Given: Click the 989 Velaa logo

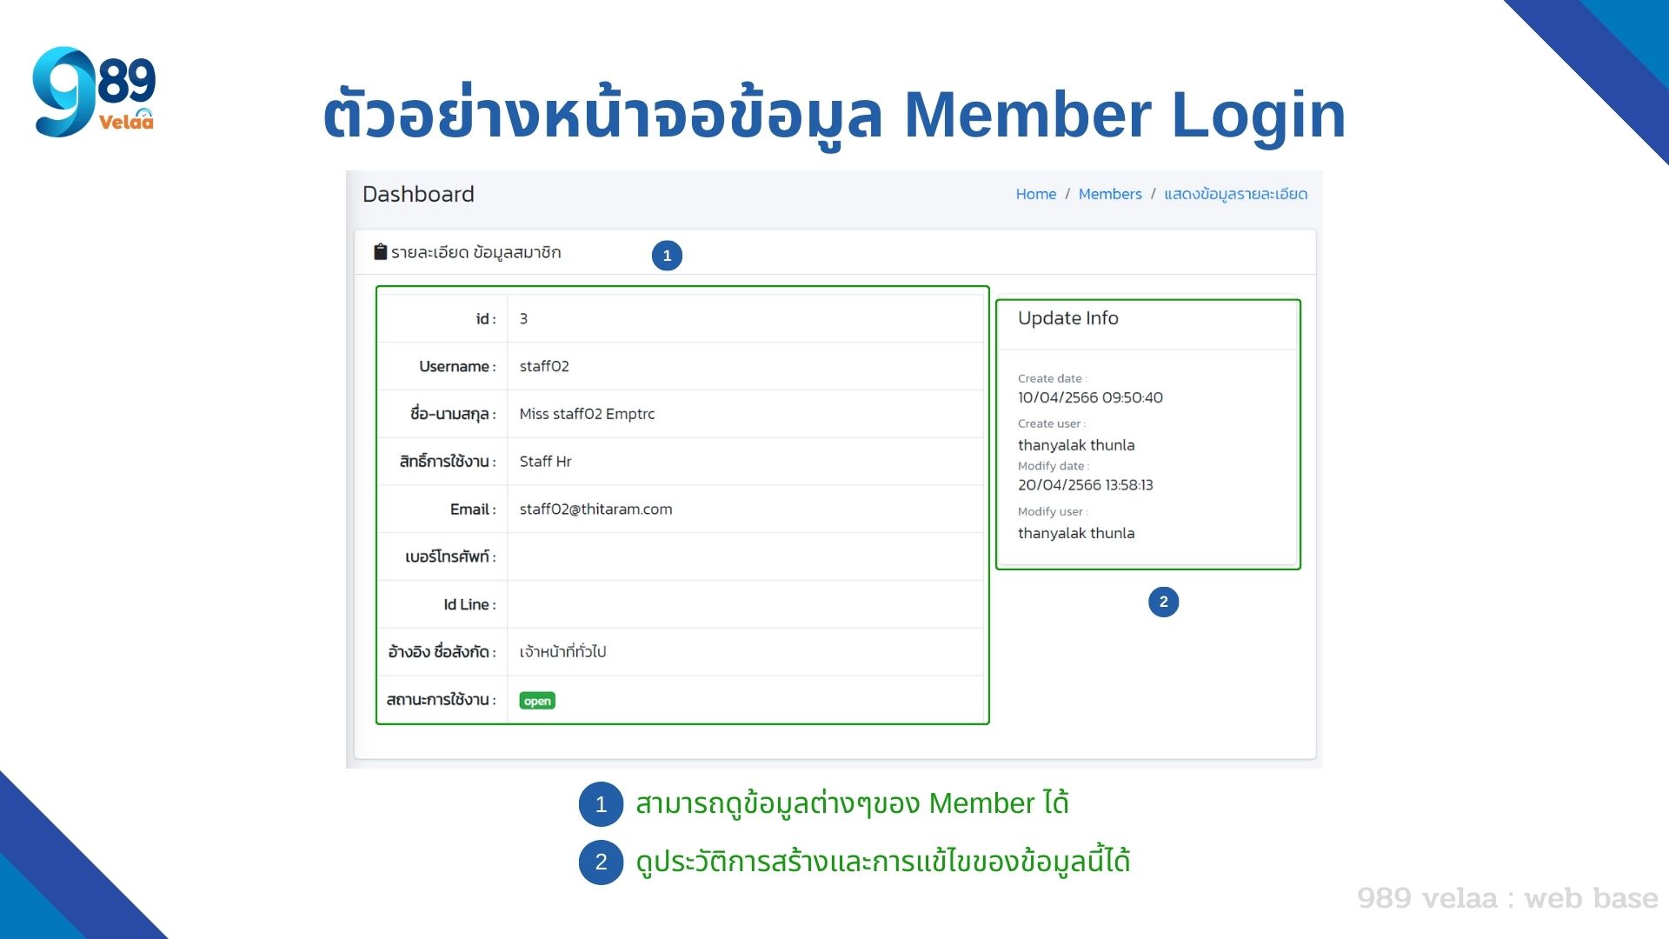Looking at the screenshot, I should point(94,91).
